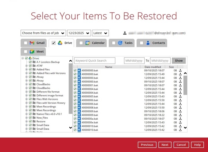Click the download icon for 40000001.bak
Image resolution: width=208 pixels, height=152 pixels.
coord(180,85)
